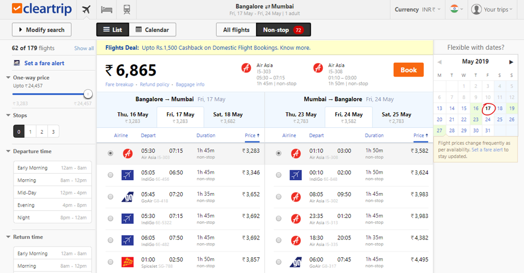Switch to the Calendar view tab
The image size is (524, 273).
[153, 30]
